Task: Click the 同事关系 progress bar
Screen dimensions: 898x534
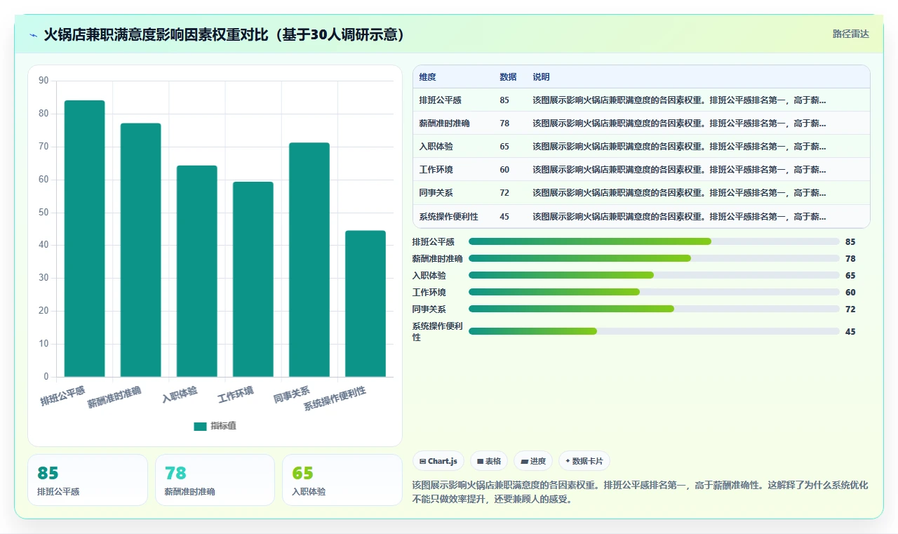Action: (x=654, y=309)
